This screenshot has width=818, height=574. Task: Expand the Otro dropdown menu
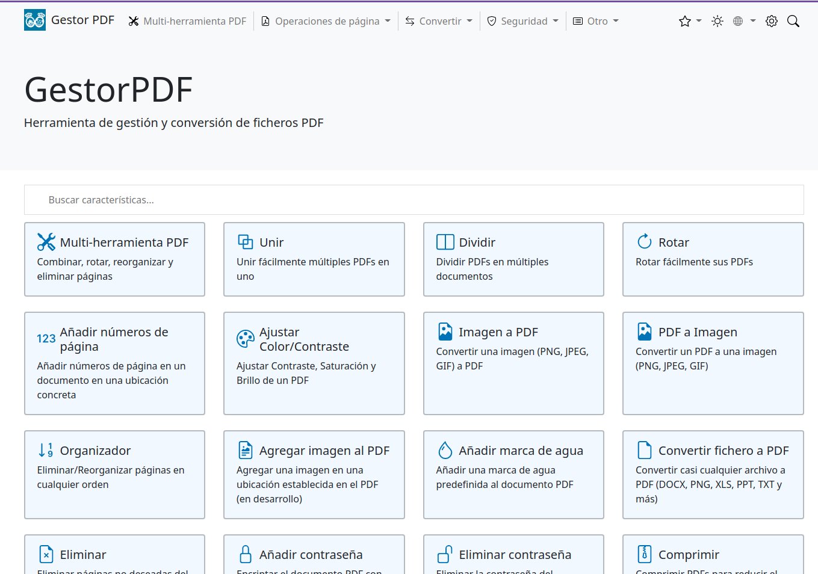pos(596,21)
